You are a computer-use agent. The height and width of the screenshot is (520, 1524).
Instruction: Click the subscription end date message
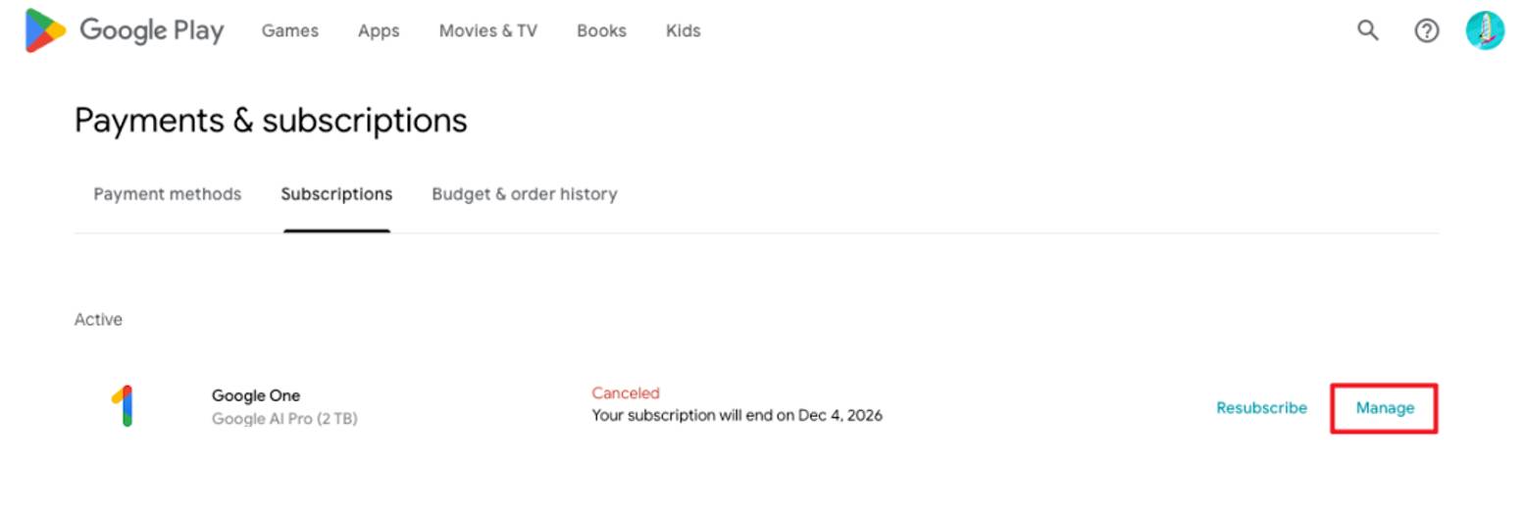(x=737, y=415)
